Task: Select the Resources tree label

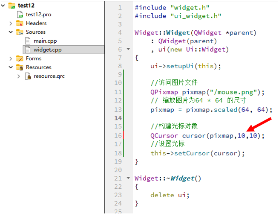Action: pyautogui.click(x=38, y=67)
